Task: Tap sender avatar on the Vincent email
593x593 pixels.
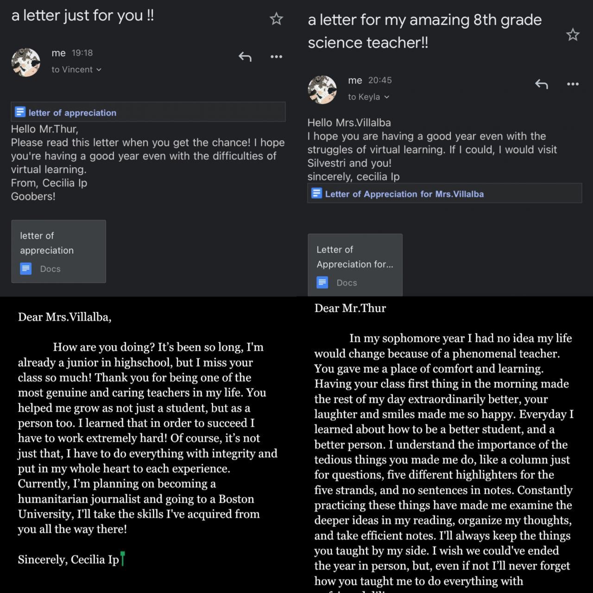Action: tap(26, 62)
